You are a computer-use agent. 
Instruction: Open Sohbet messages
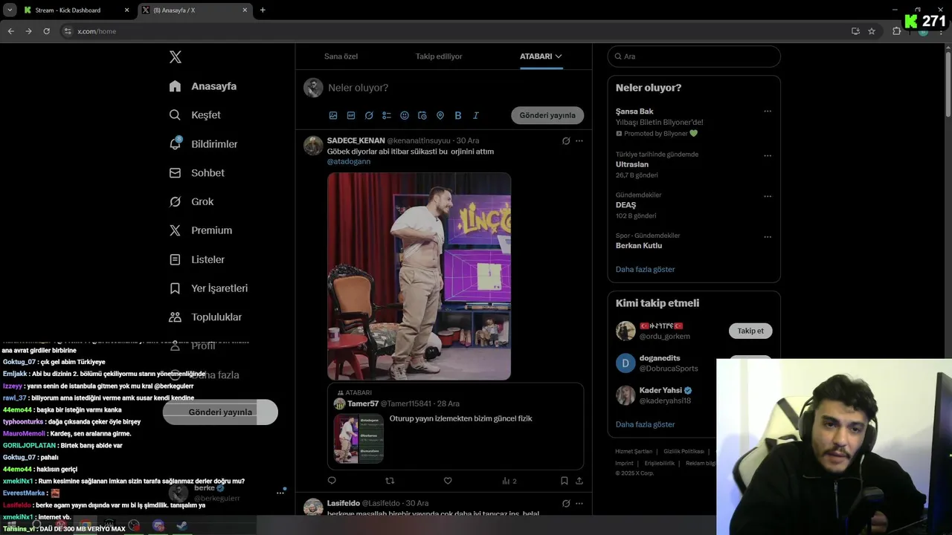[x=196, y=173]
